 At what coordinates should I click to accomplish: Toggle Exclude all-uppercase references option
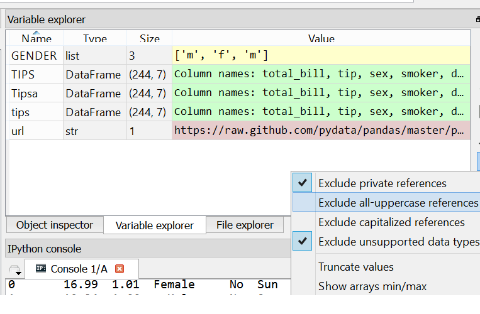point(386,202)
